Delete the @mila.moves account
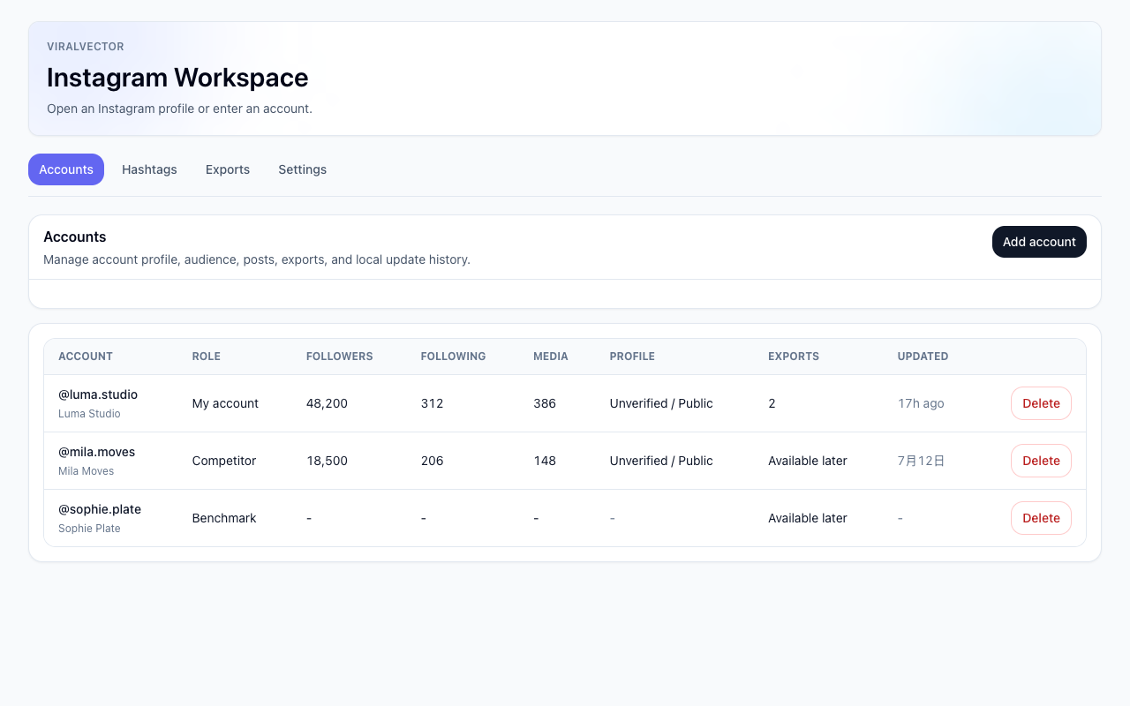The image size is (1130, 706). pos(1041,461)
